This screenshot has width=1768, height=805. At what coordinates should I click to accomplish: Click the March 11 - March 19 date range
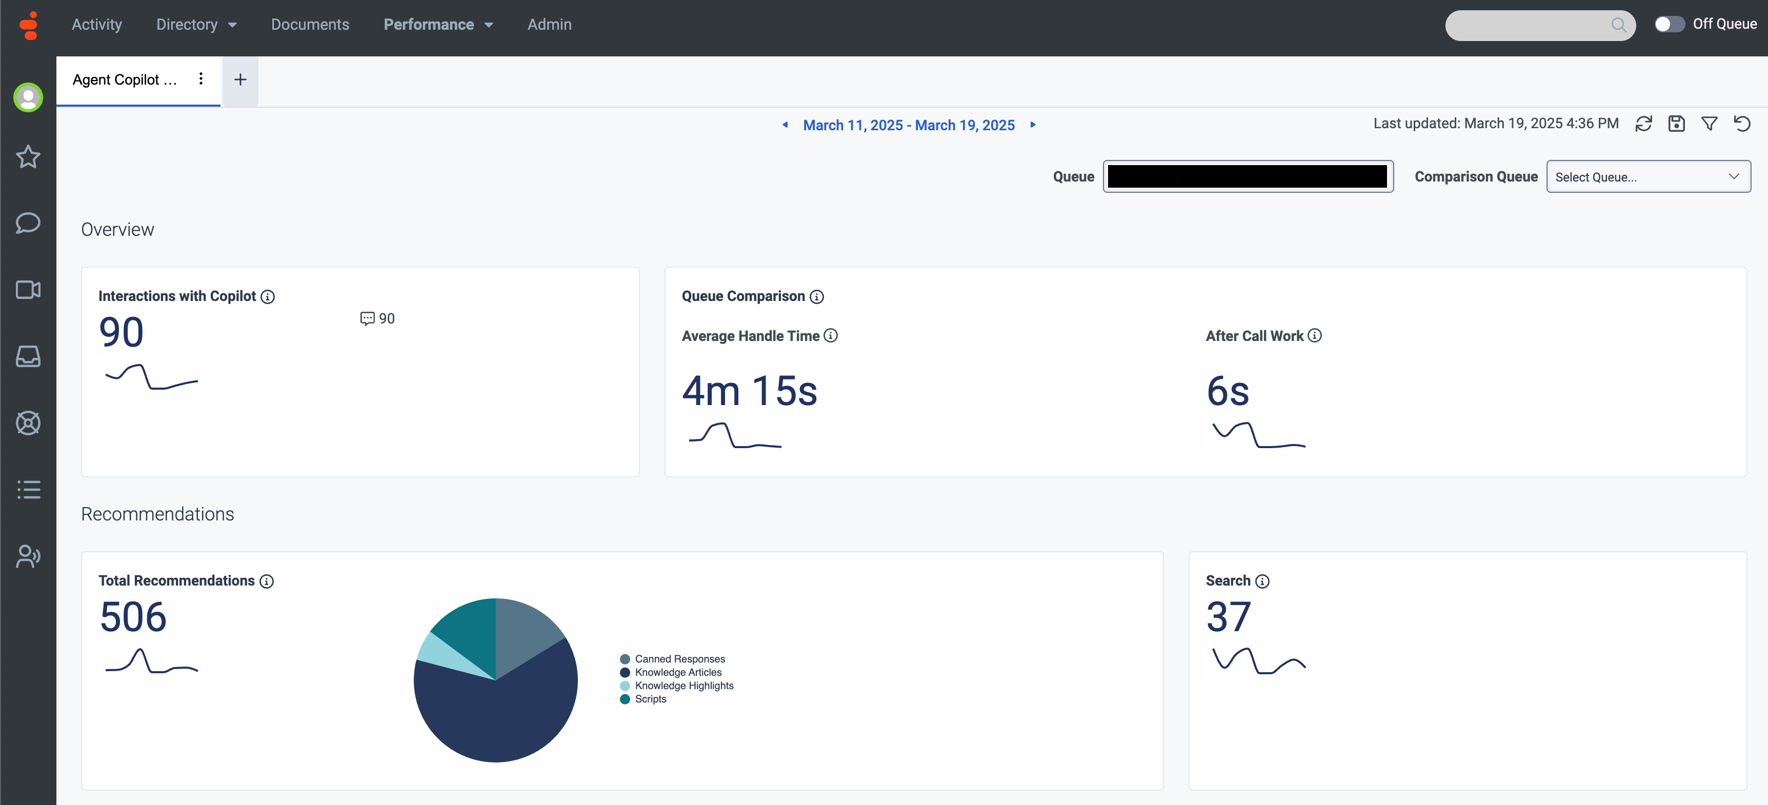pyautogui.click(x=909, y=125)
